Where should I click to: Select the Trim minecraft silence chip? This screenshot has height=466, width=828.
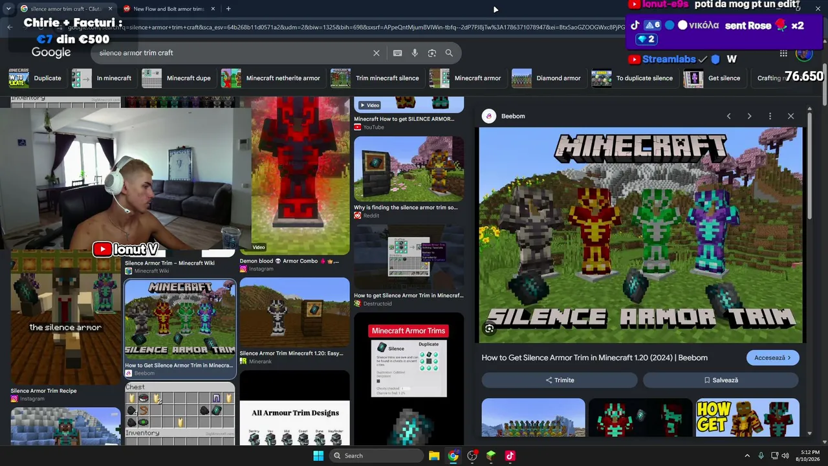coord(376,78)
